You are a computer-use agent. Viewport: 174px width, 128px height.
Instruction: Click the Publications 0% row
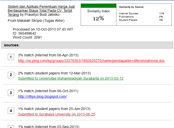pyautogui.click(x=141, y=17)
